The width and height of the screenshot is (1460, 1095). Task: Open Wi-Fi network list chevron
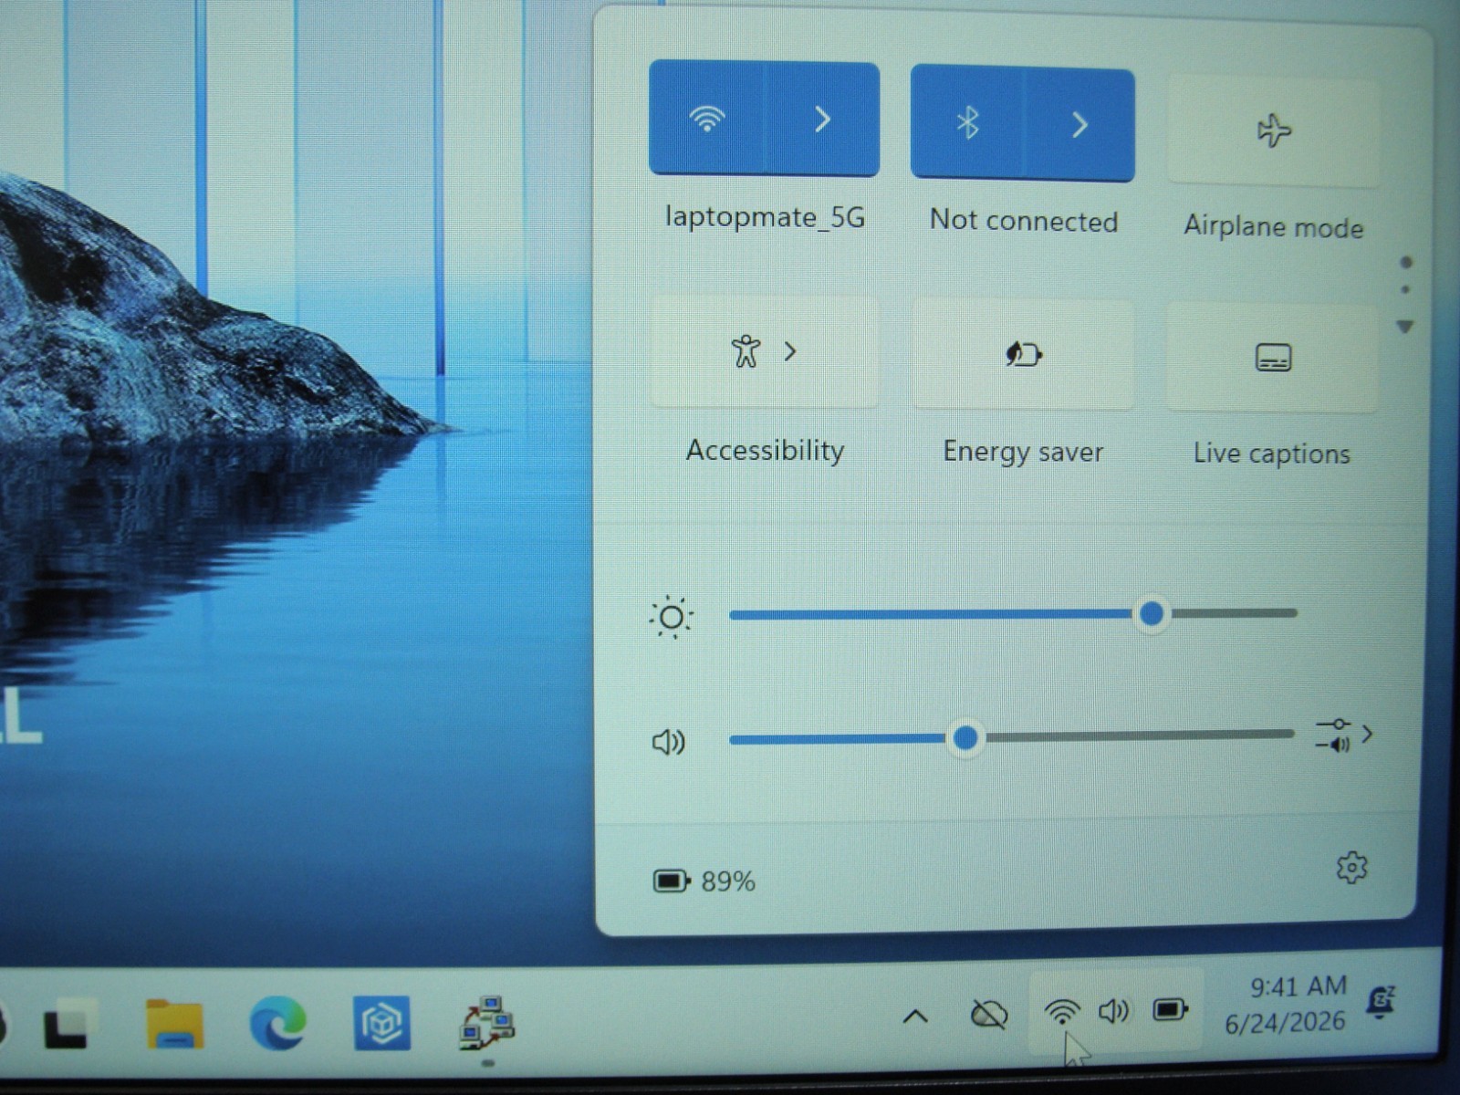coord(822,120)
